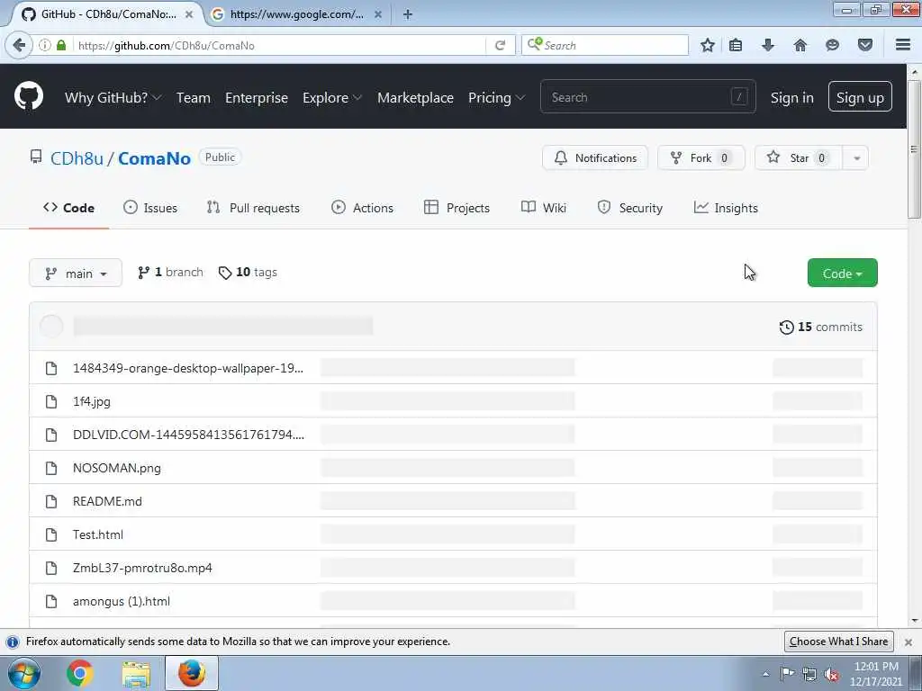The image size is (922, 691).
Task: Click the file icon beside ZmbL37-pmrotru8o.mp4
Action: click(x=51, y=569)
